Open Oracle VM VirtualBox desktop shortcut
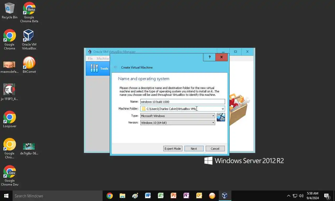Screen dimensions: 335x201 pyautogui.click(x=29, y=40)
